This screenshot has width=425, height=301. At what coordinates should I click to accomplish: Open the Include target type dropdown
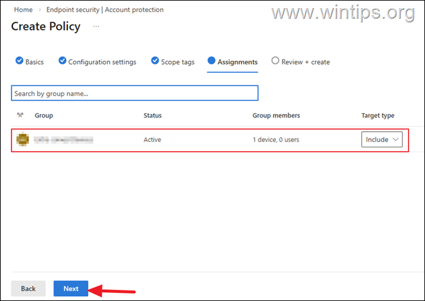coord(381,139)
